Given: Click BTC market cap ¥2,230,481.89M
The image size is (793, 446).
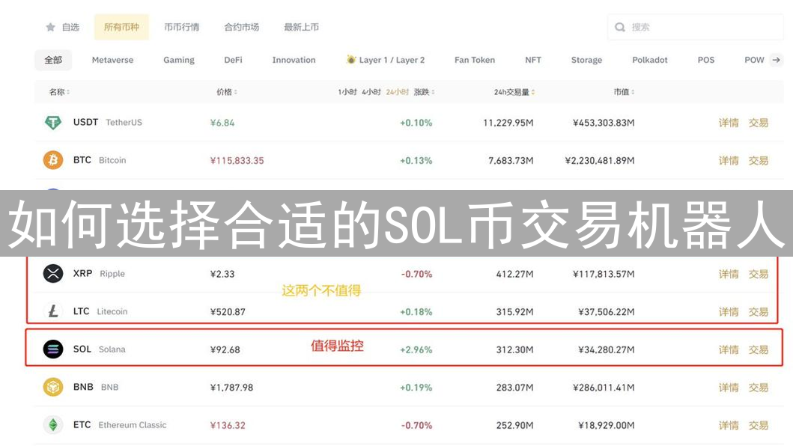Looking at the screenshot, I should click(600, 161).
